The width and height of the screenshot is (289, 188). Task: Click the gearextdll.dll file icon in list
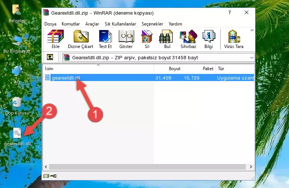click(47, 77)
